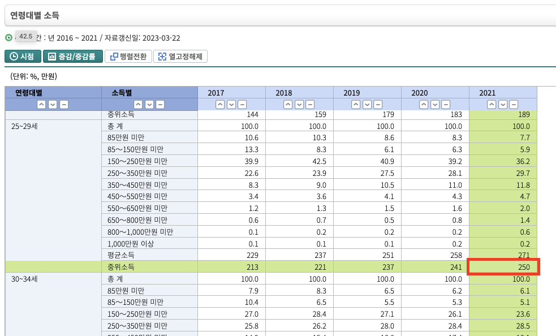Click the 연령대별 소득 title bar
Viewport: 556px width, 336px height.
tap(280, 15)
